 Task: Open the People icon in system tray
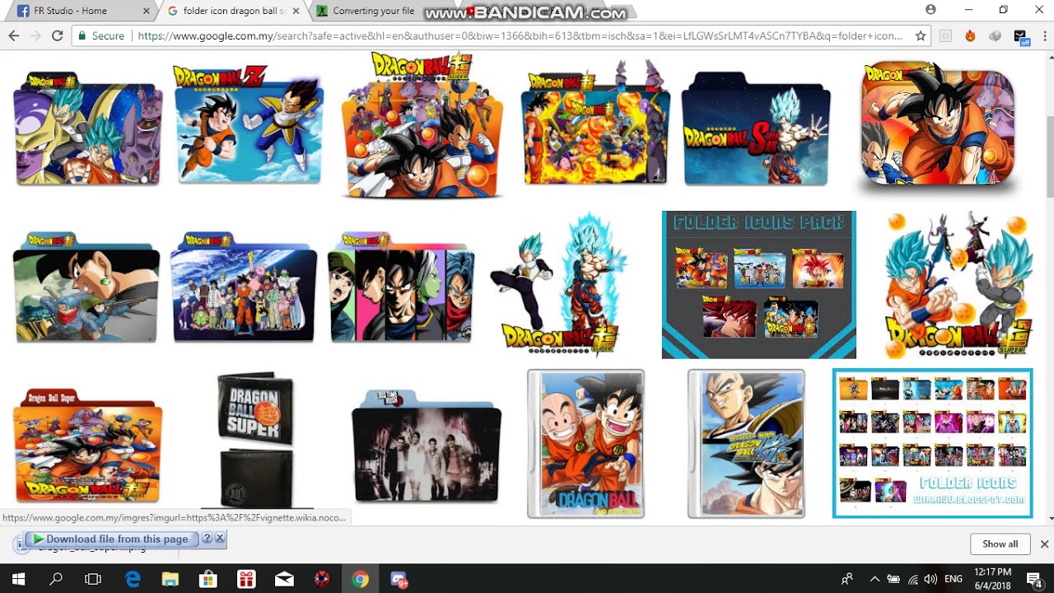click(x=847, y=579)
